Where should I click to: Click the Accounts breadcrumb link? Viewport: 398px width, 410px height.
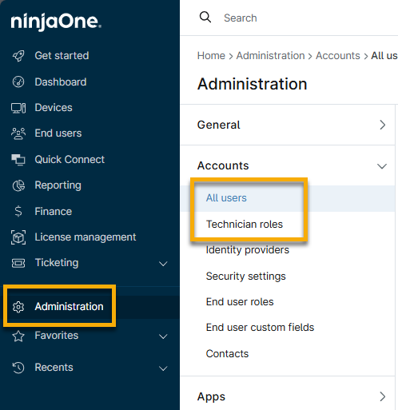pyautogui.click(x=338, y=56)
